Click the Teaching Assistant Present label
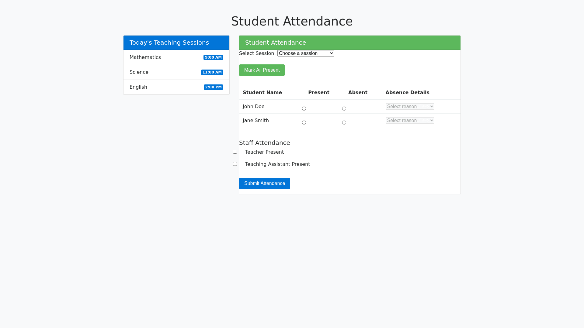 pos(277,164)
